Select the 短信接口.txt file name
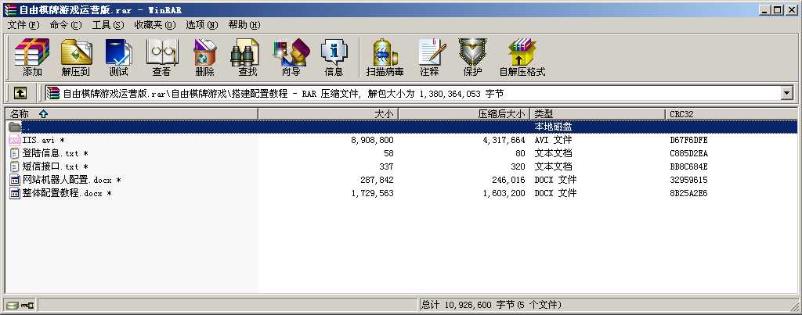The height and width of the screenshot is (315, 802). 56,166
